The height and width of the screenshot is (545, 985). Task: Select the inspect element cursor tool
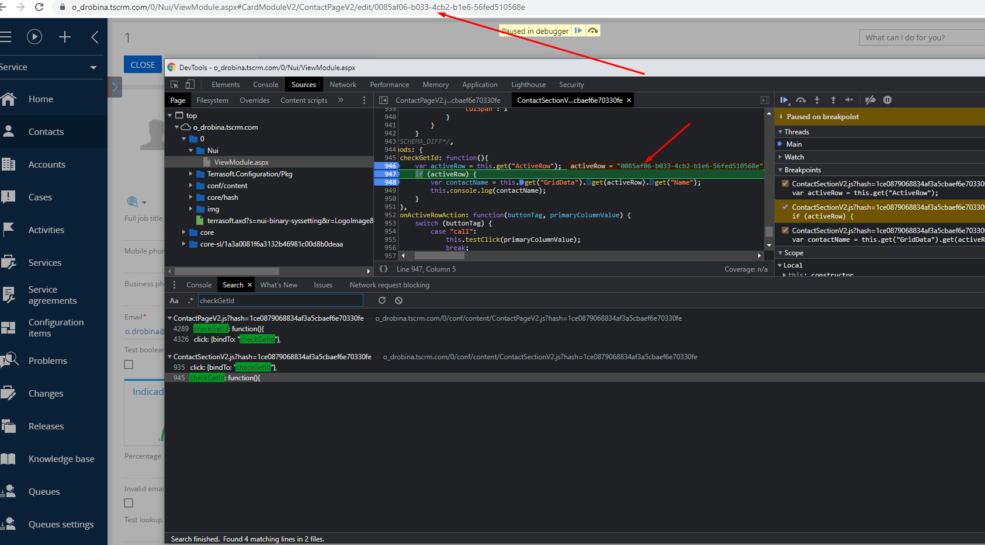175,85
